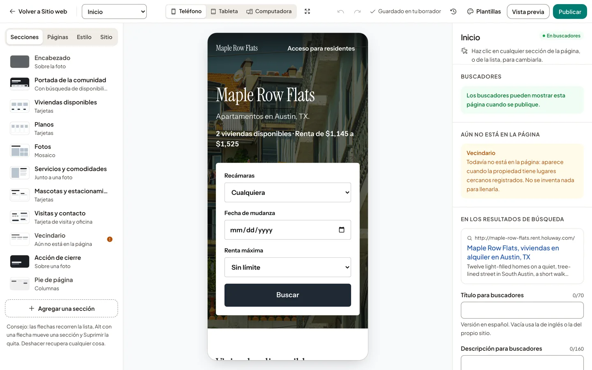Viewport: 592px width, 370px height.
Task: Click the Vecindario section row
Action: (62, 239)
